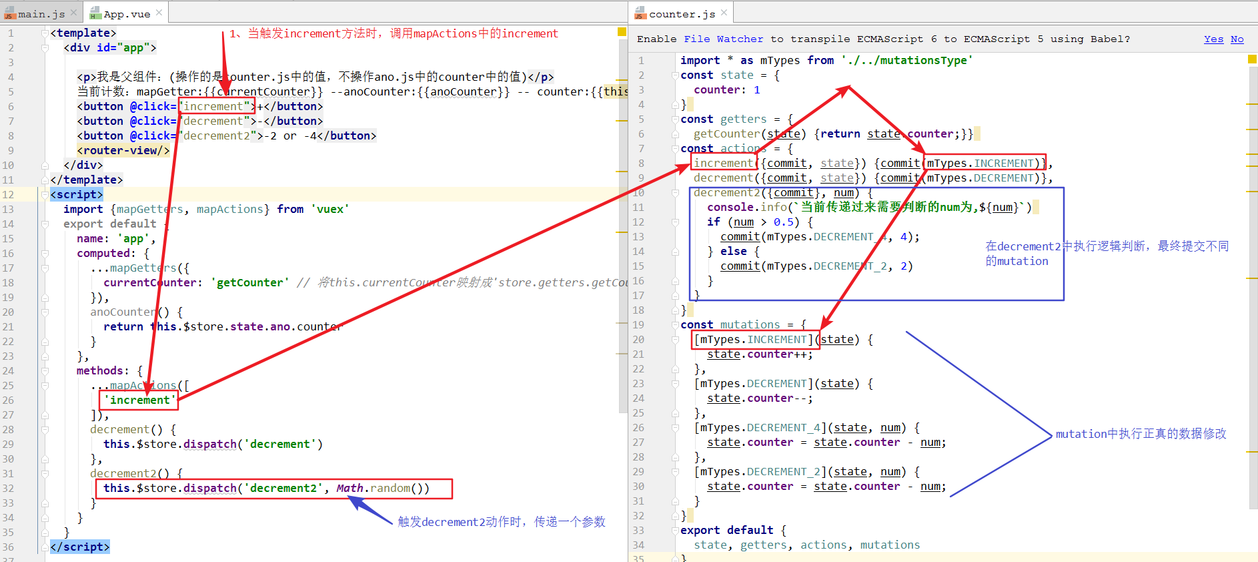Click line number 20 in counter.js gutter
This screenshot has height=562, width=1258.
[x=638, y=339]
